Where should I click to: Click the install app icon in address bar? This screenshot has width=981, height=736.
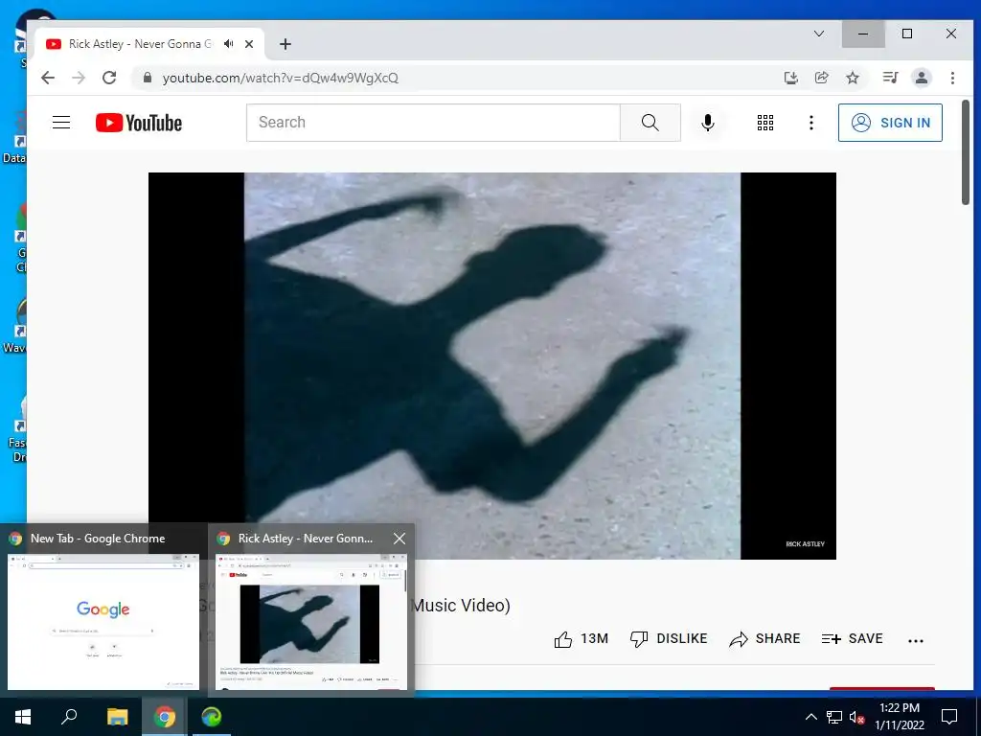790,78
